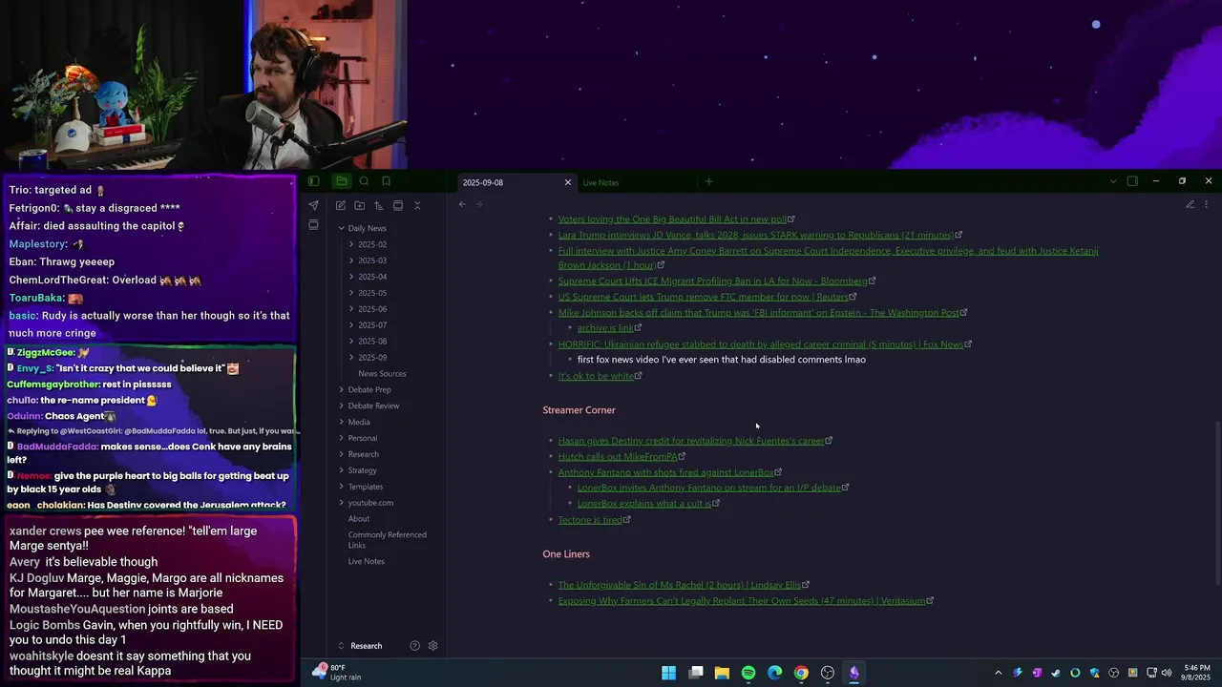This screenshot has width=1222, height=687.
Task: Add a new tab with the plus button
Action: point(708,181)
